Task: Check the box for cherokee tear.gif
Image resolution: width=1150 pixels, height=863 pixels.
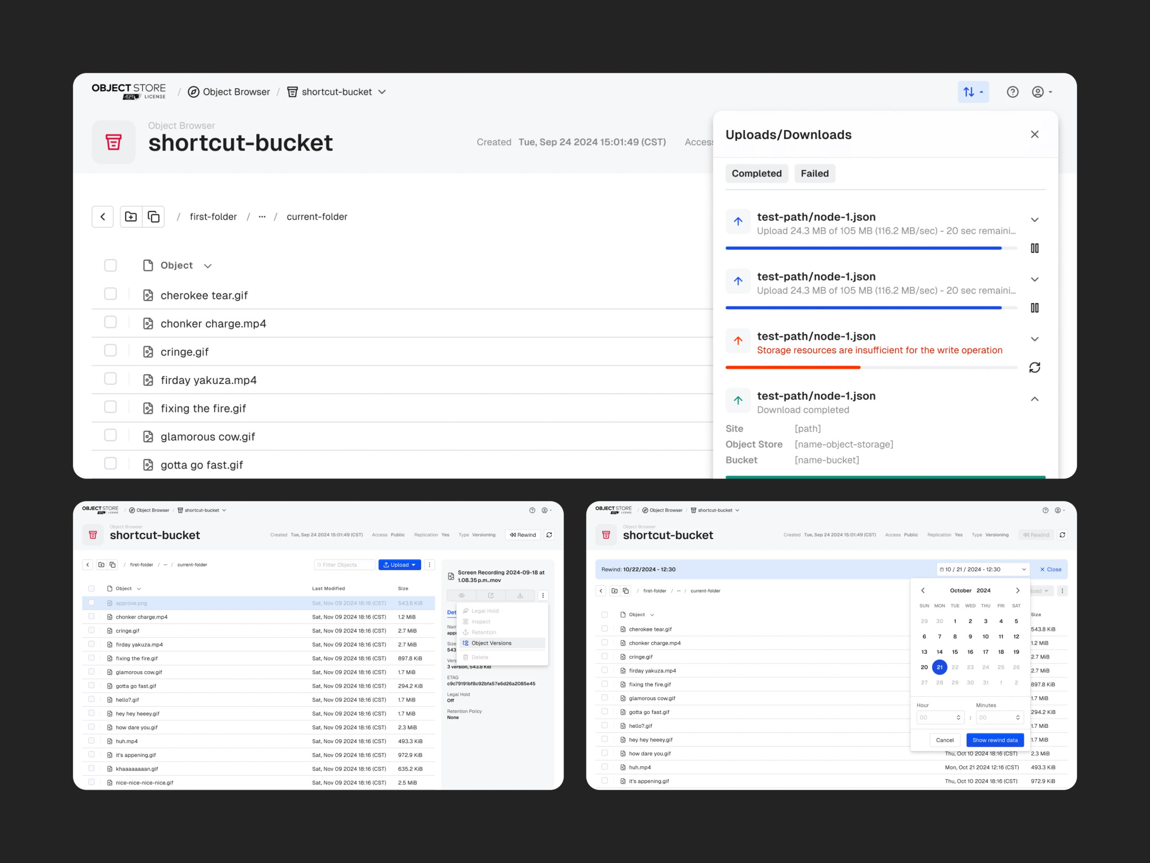Action: (x=110, y=294)
